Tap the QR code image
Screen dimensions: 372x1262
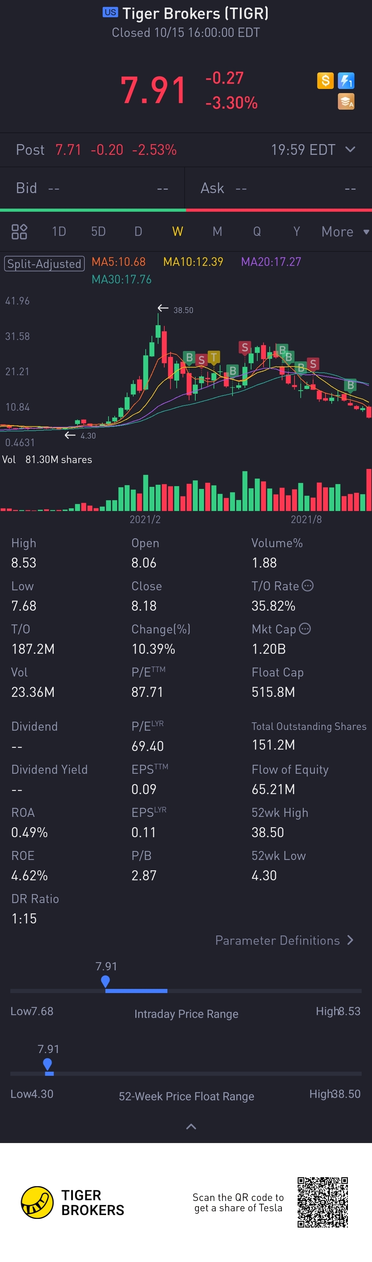pos(322,1202)
